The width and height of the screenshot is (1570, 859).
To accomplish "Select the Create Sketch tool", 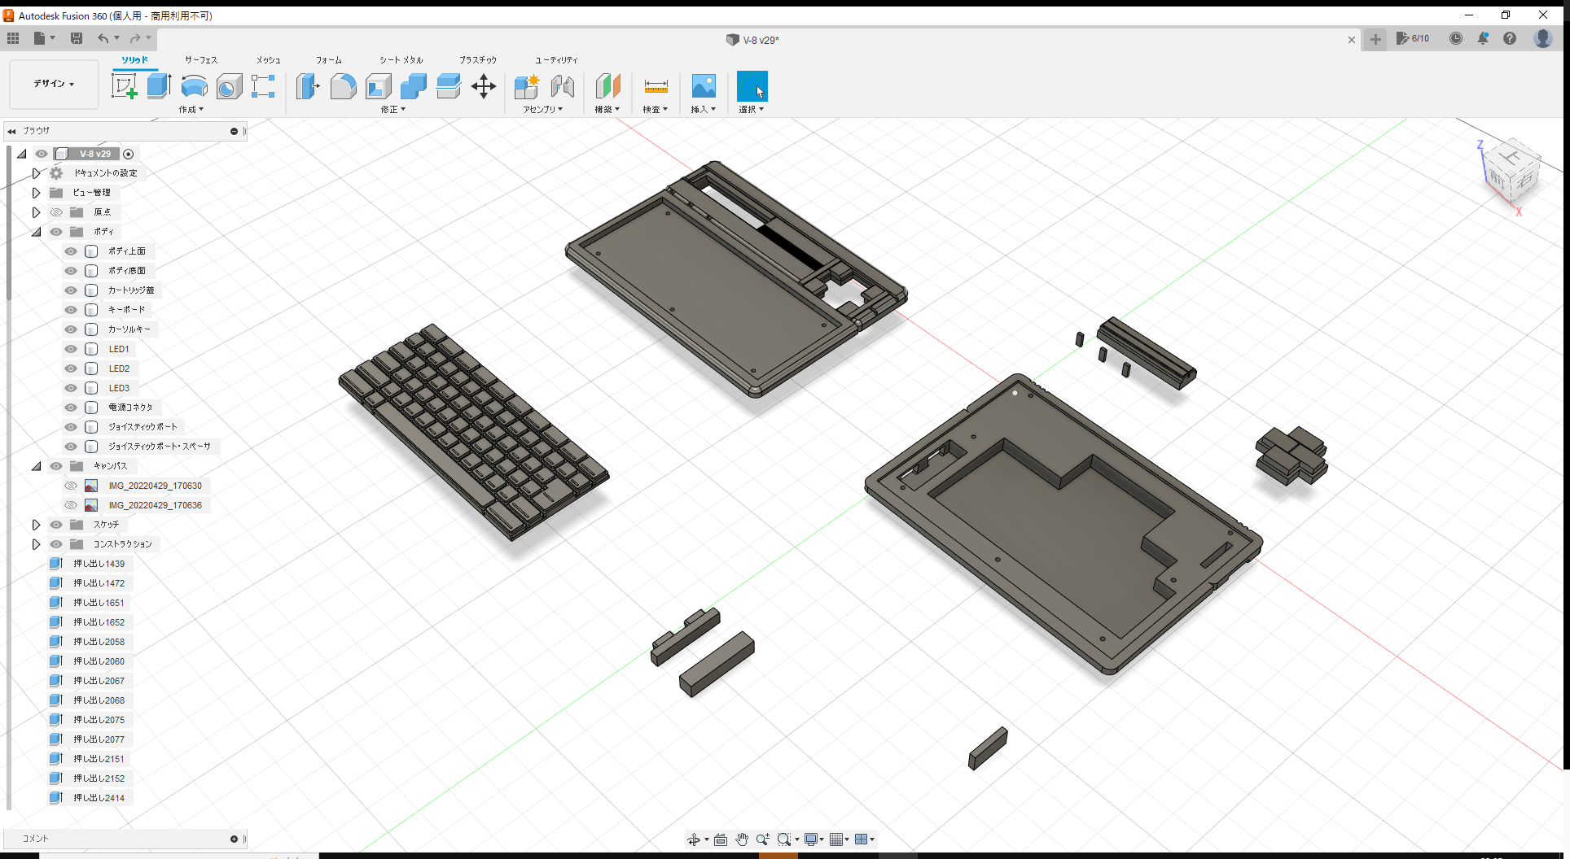I will click(125, 86).
